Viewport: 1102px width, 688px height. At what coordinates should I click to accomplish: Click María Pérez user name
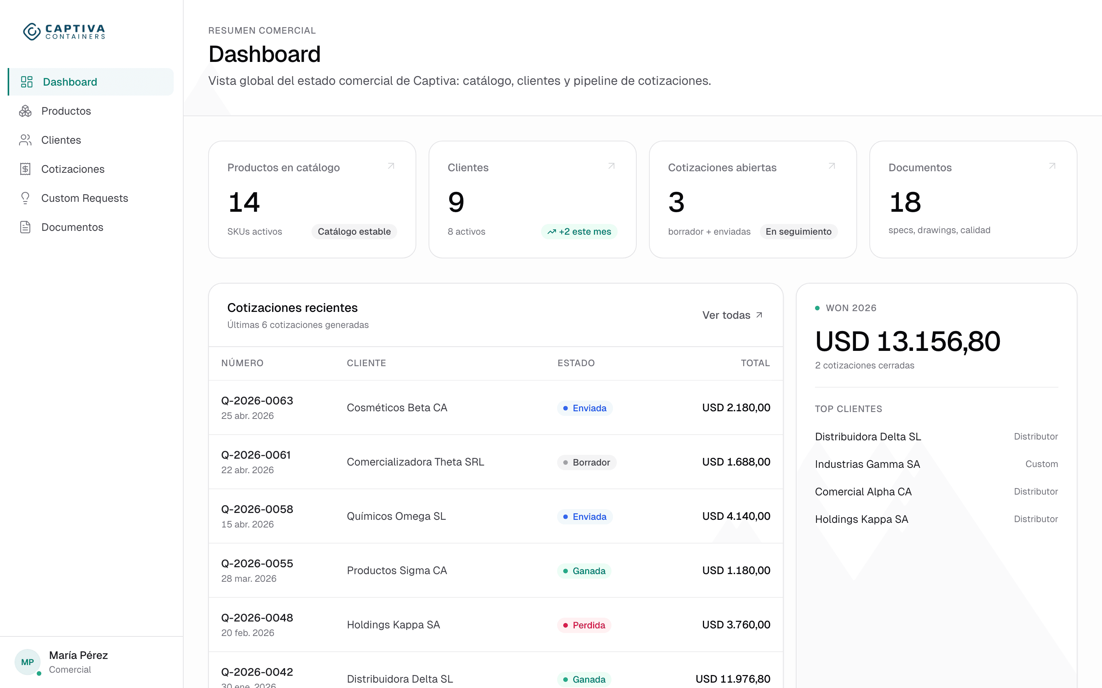point(78,655)
